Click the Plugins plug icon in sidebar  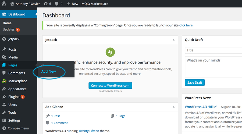4,97
